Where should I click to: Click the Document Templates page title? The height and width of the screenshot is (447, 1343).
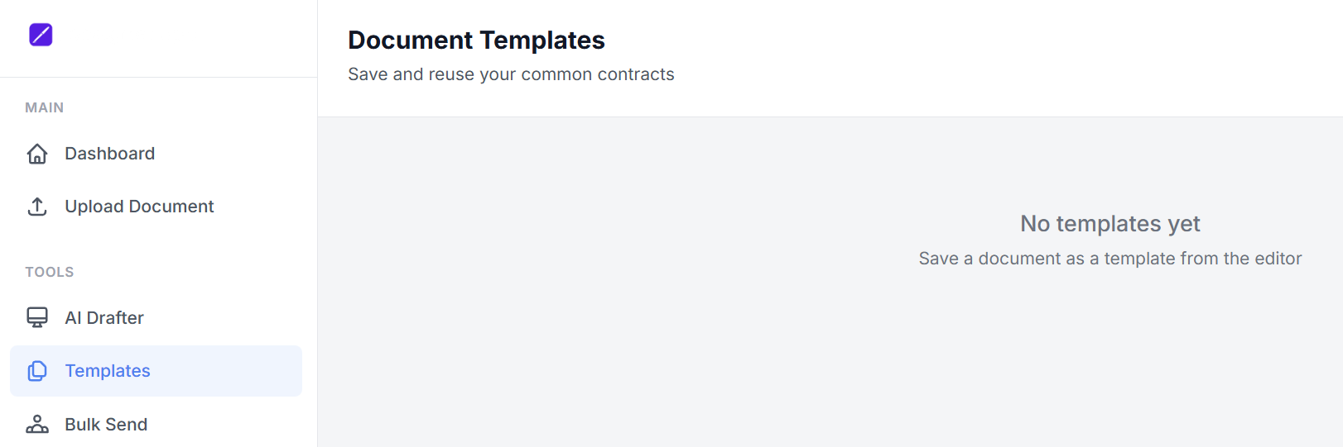[476, 40]
